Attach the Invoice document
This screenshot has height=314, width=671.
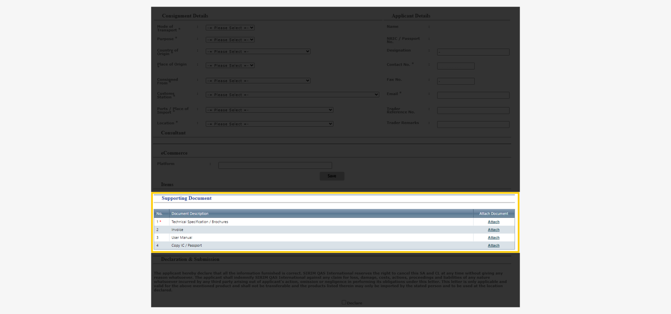(493, 230)
